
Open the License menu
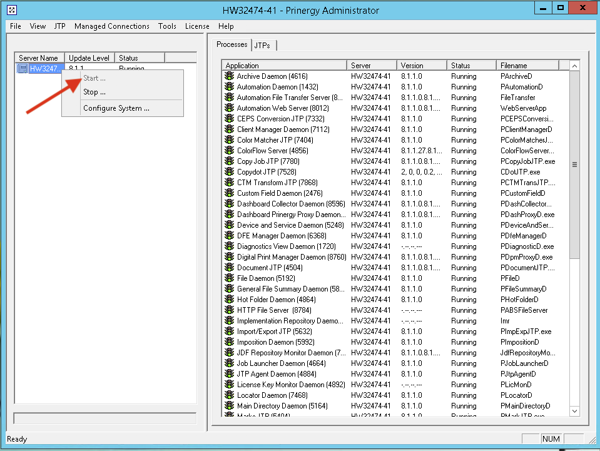point(197,26)
